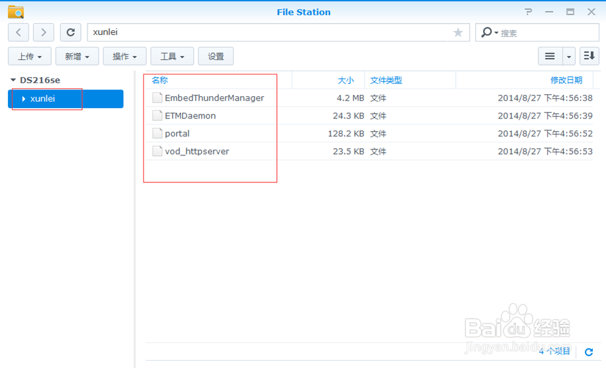
Task: Click the 文件 type cell of EmbedThunderManager
Action: pyautogui.click(x=378, y=98)
